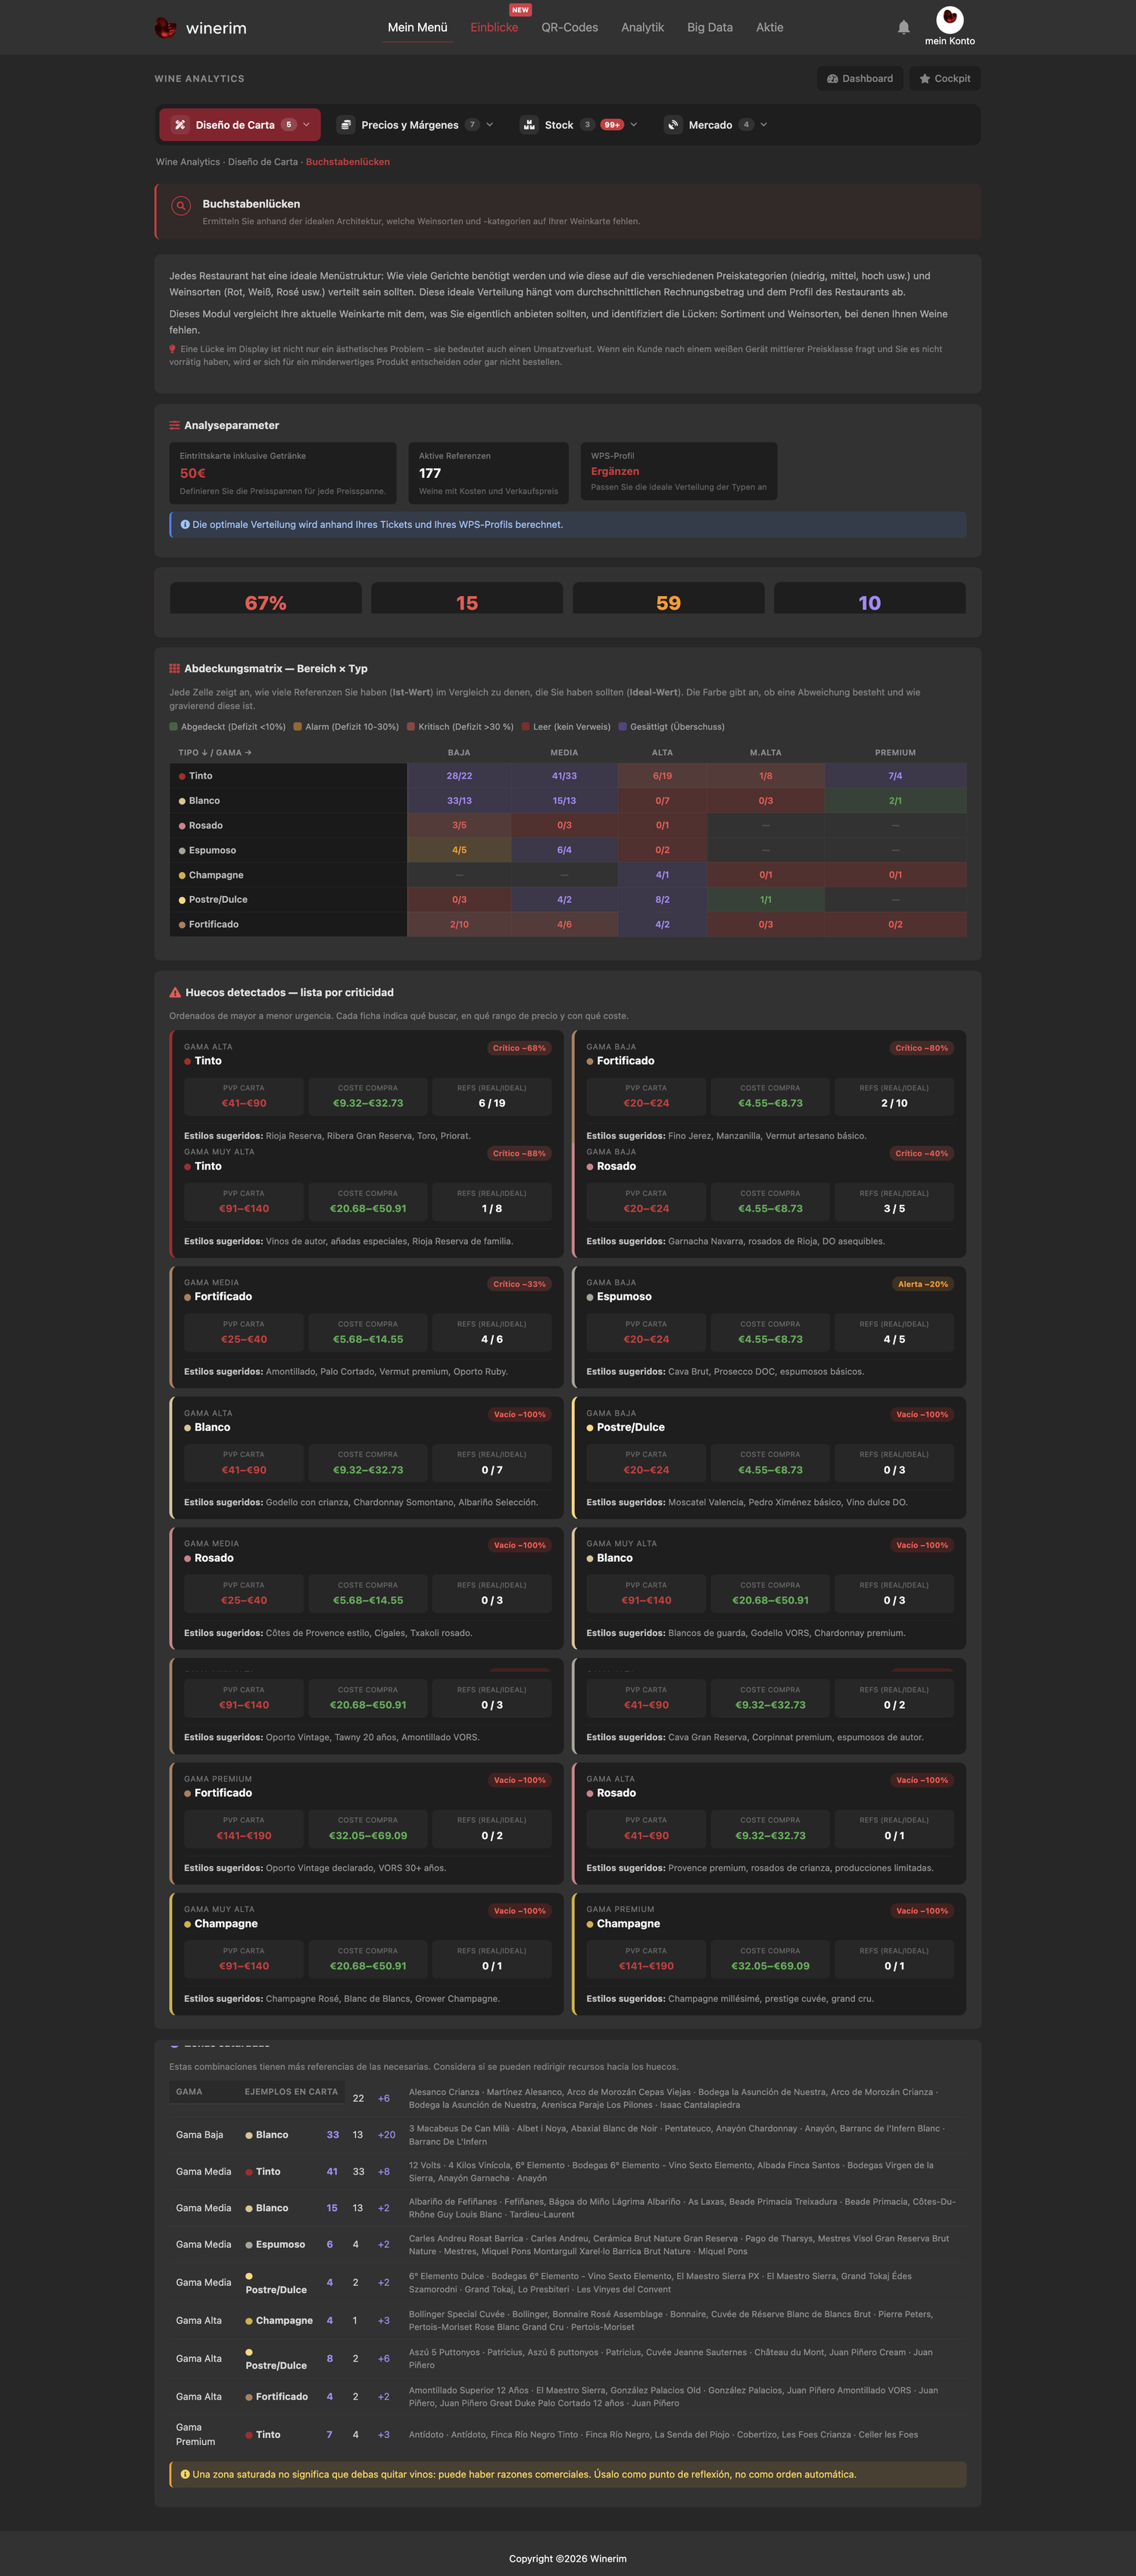The width and height of the screenshot is (1136, 2576).
Task: Go to the Big Data menu
Action: click(710, 28)
